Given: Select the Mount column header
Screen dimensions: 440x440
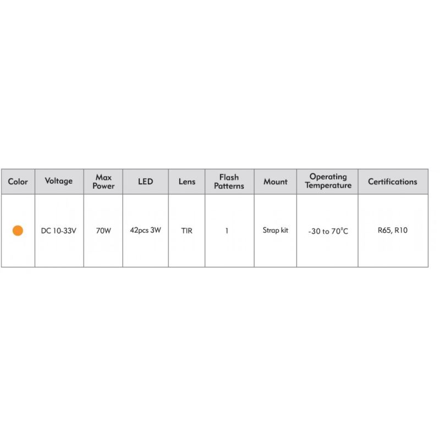Looking at the screenshot, I should (x=276, y=182).
